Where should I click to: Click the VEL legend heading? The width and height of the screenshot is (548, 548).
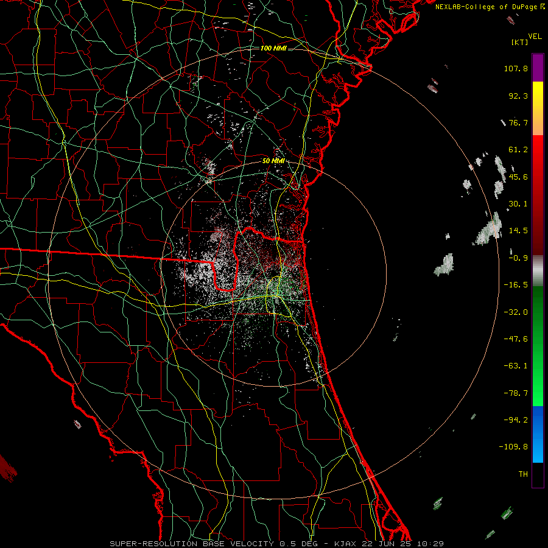click(535, 37)
